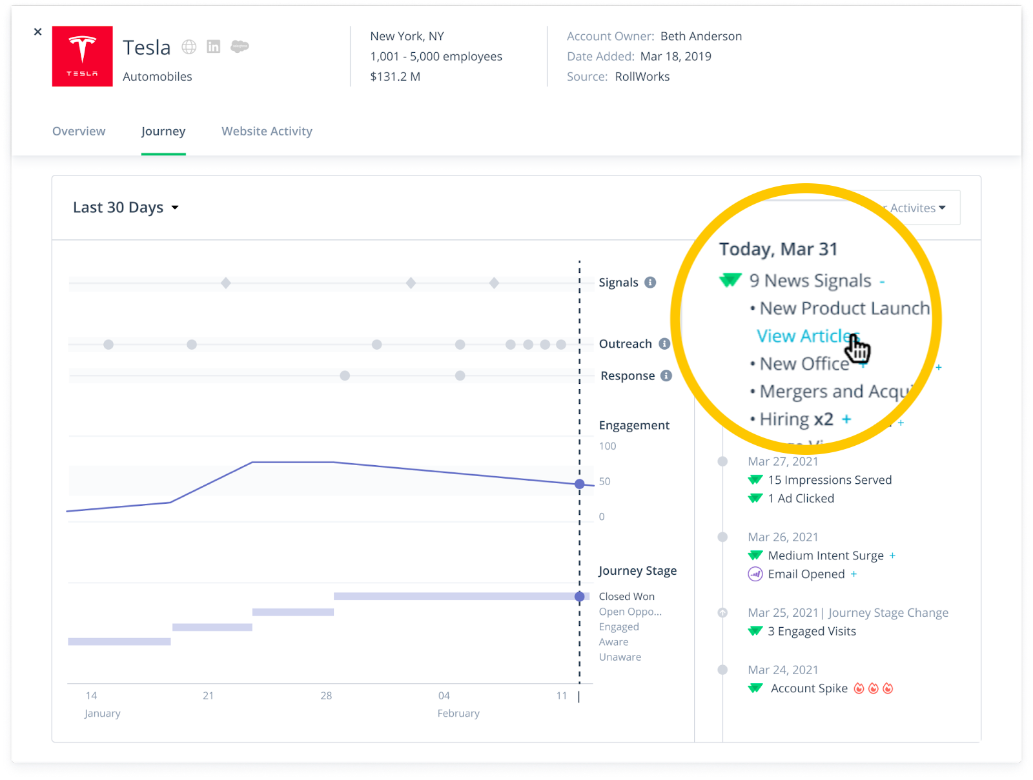The image size is (1033, 780).
Task: Click the Unaware stage label
Action: pyautogui.click(x=620, y=657)
